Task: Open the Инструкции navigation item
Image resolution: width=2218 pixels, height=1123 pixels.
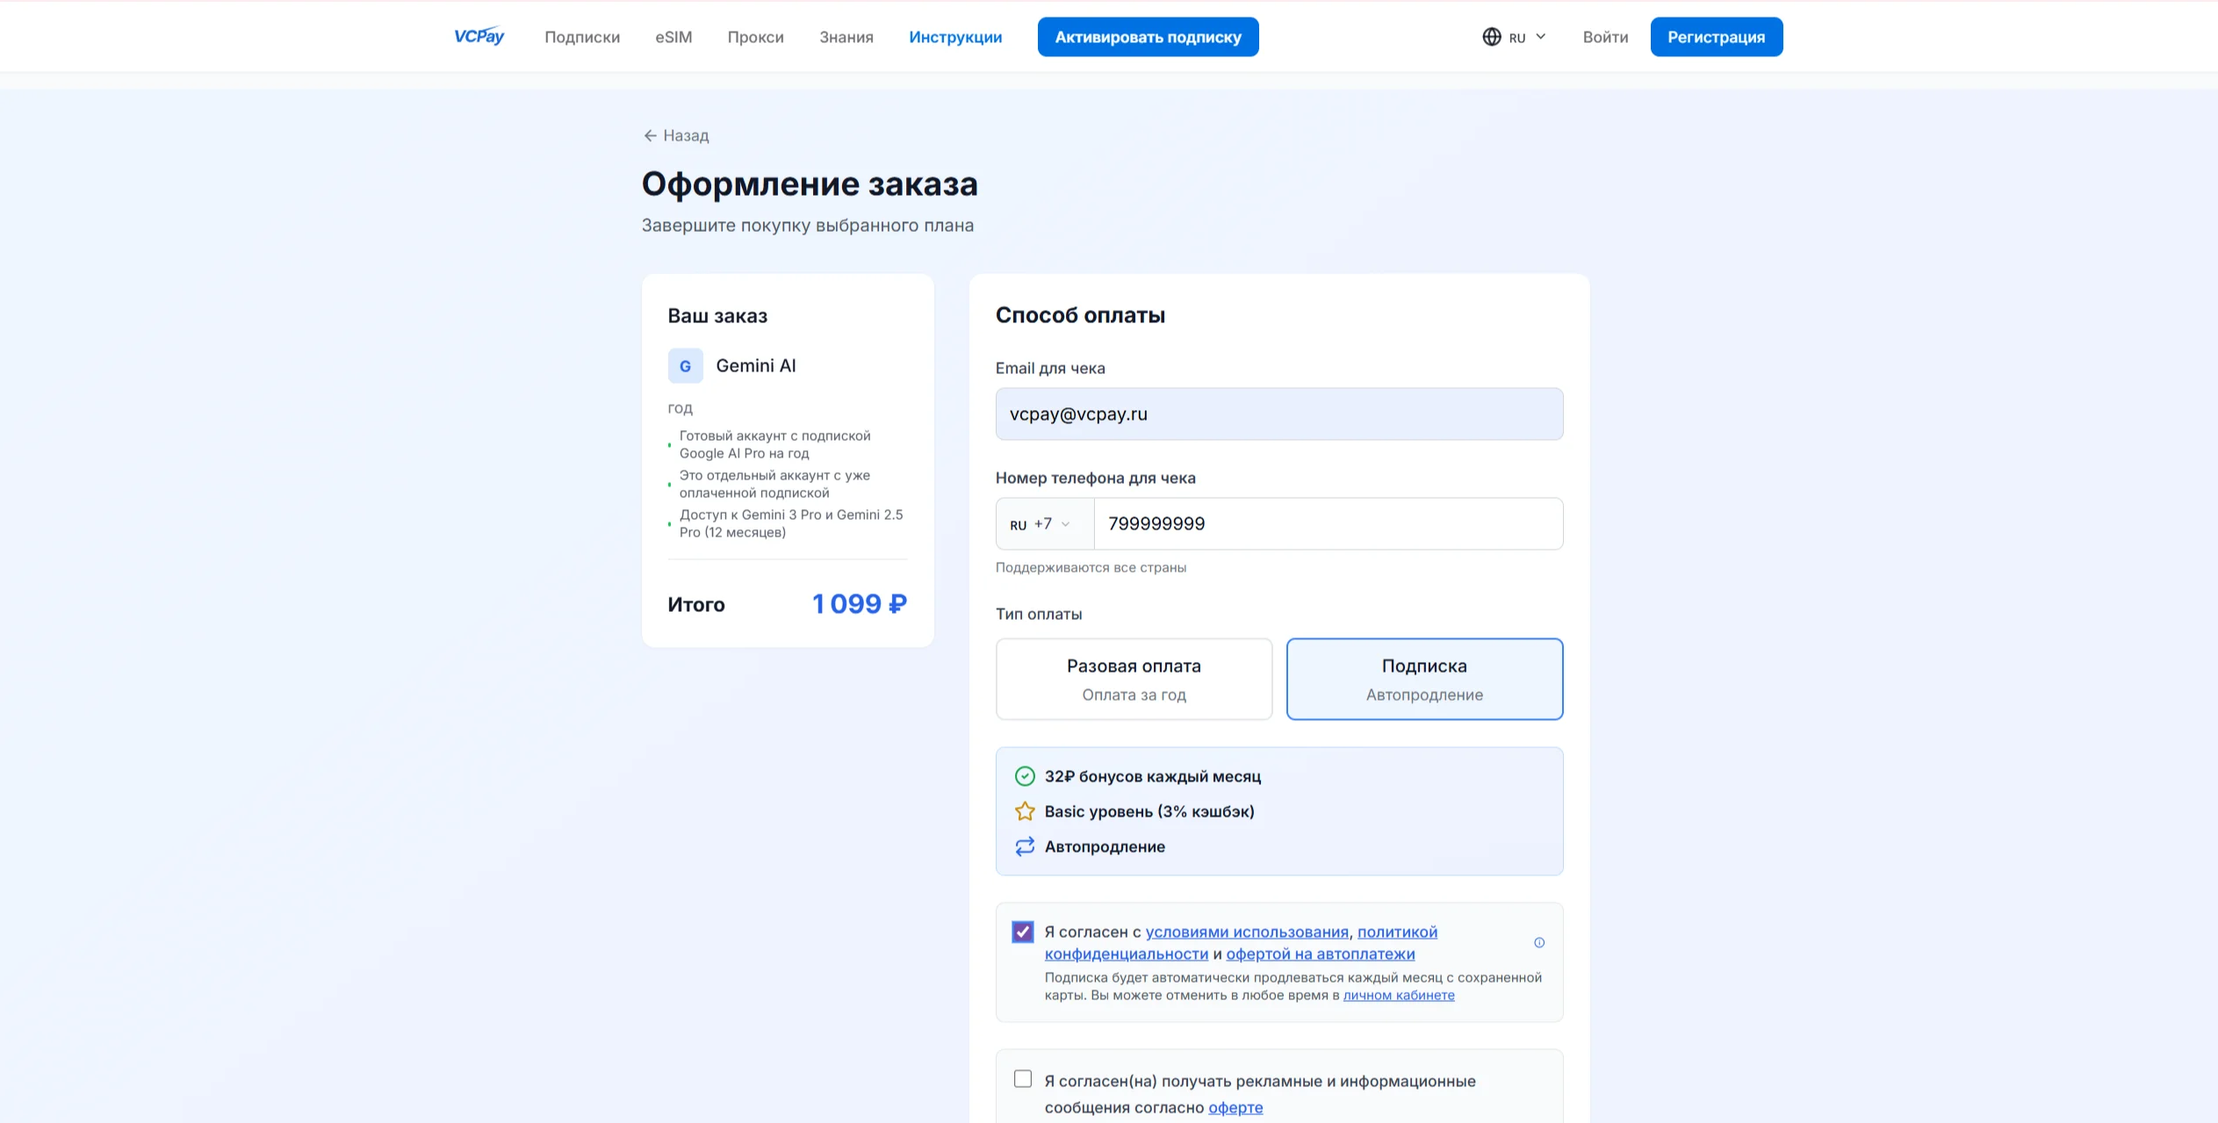Action: [955, 37]
